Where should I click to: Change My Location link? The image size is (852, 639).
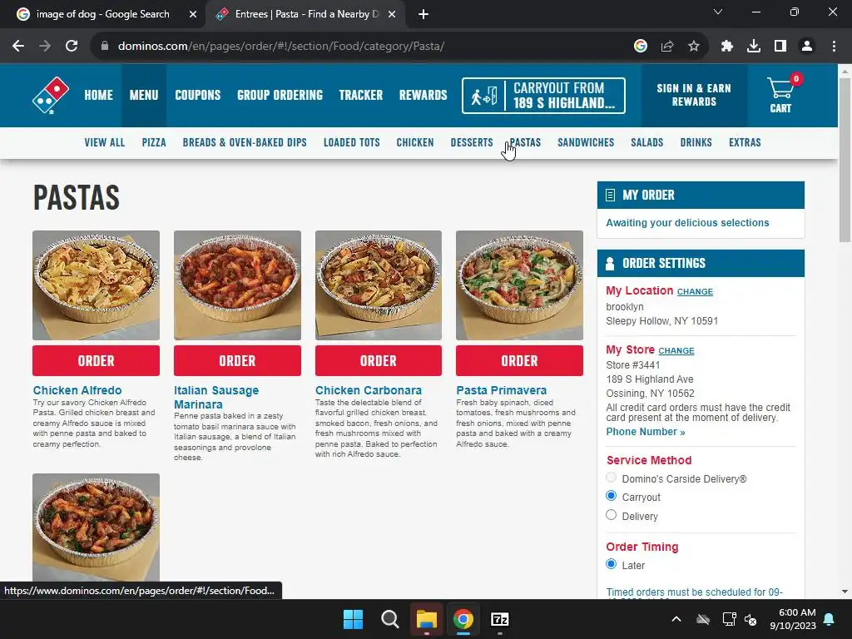coord(695,292)
